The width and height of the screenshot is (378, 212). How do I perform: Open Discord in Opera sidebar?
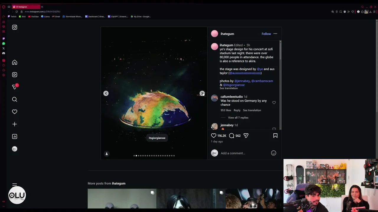click(x=4, y=53)
